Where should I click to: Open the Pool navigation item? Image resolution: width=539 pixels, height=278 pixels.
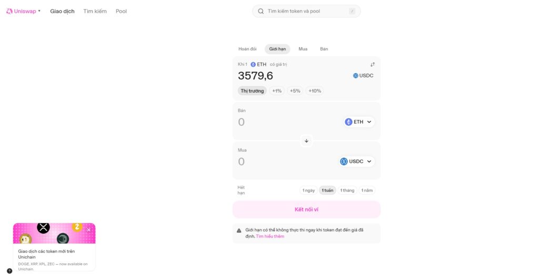point(121,11)
